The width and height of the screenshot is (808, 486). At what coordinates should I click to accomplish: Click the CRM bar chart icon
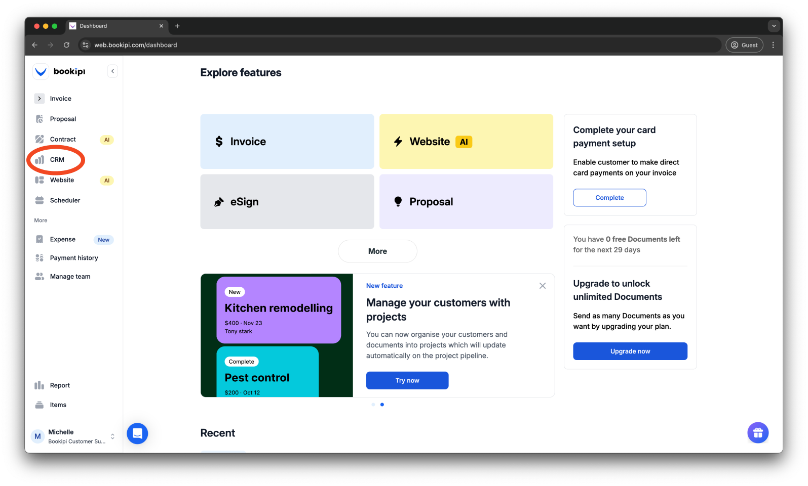(40, 160)
